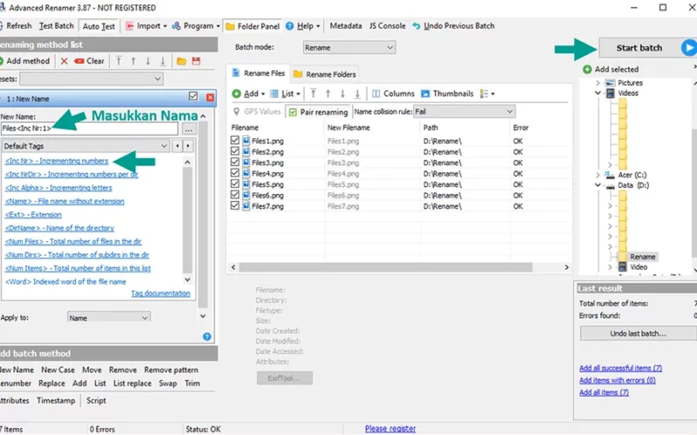This screenshot has width=697, height=435.
Task: Open the Batch mode Rename dropdown
Action: (349, 48)
